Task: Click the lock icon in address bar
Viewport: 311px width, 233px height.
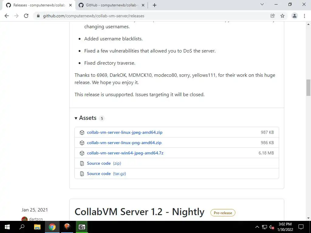Action: click(38, 16)
